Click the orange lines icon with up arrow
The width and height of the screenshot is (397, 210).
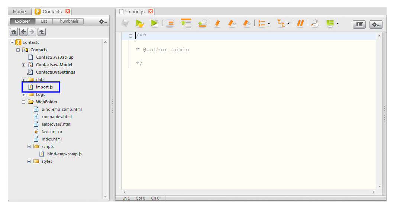click(x=185, y=23)
